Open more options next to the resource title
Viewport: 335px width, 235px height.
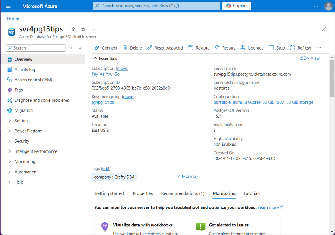pos(93,29)
